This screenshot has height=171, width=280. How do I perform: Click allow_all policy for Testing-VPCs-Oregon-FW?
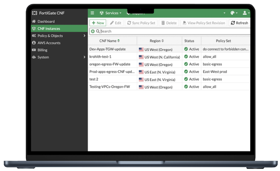pos(209,87)
